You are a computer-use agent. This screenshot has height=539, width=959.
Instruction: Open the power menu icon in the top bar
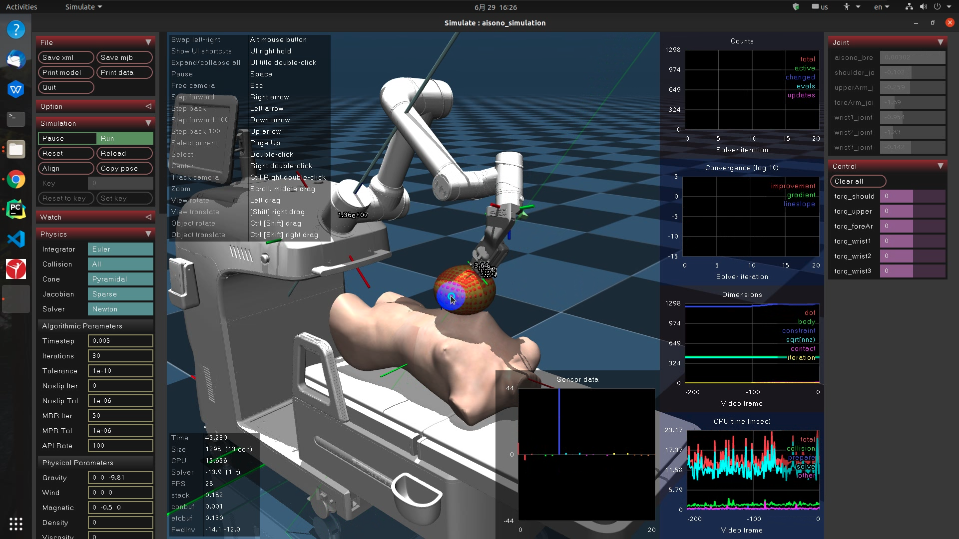pos(937,7)
